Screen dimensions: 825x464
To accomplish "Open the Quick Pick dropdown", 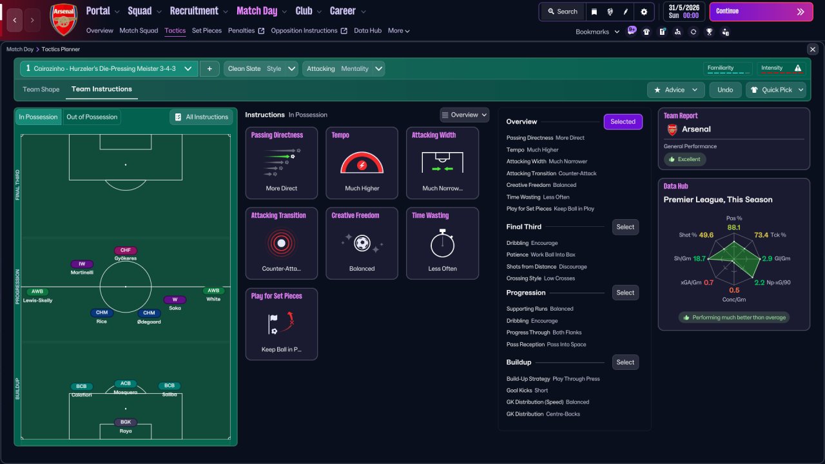I will [x=776, y=90].
